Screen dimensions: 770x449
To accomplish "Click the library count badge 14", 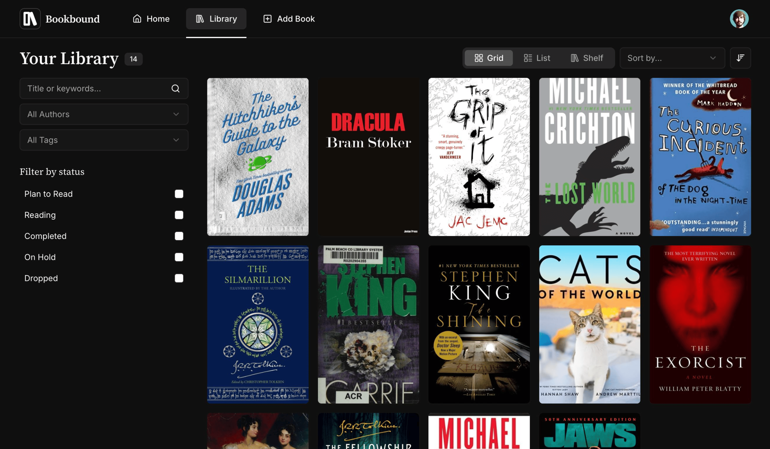I will [133, 59].
